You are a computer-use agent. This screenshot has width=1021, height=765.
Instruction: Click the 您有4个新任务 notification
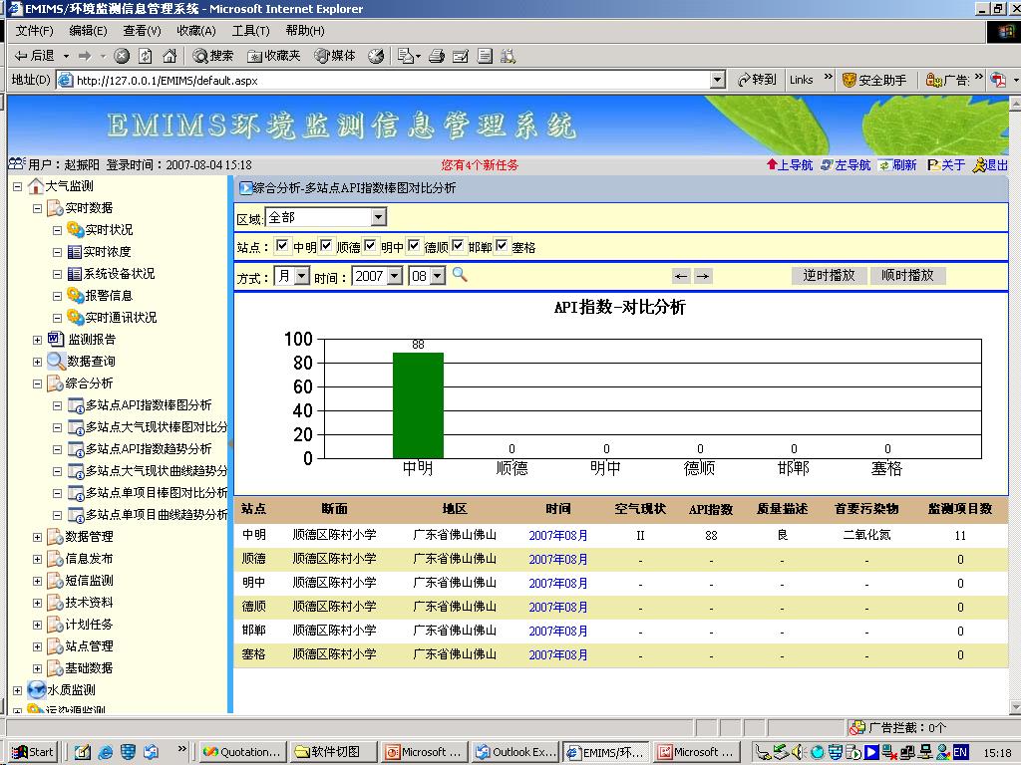point(480,165)
